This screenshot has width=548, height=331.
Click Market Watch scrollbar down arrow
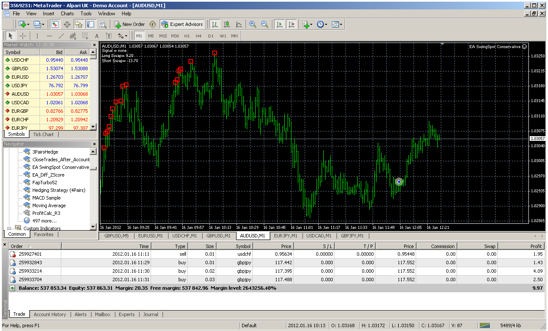pos(93,127)
